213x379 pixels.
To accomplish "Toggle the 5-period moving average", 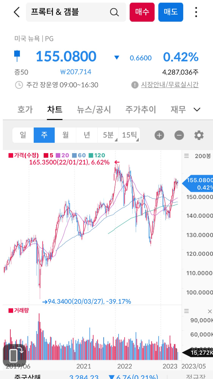I will coord(49,155).
